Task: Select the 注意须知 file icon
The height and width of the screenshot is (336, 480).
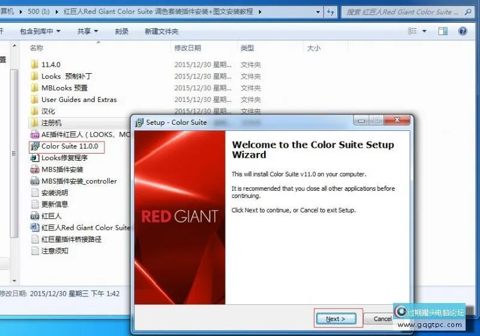Action: tap(35, 251)
